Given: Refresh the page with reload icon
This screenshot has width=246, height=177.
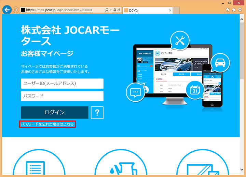Looking at the screenshot, I should pyautogui.click(x=119, y=10).
